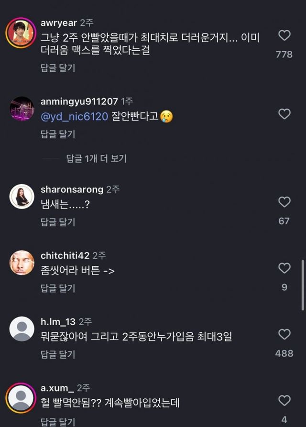The width and height of the screenshot is (306, 427).
Task: Reply to awryear's comment via 답글 달기
Action: (x=58, y=68)
